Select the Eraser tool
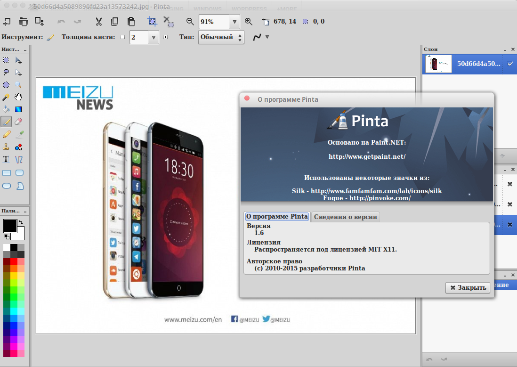 pos(18,122)
